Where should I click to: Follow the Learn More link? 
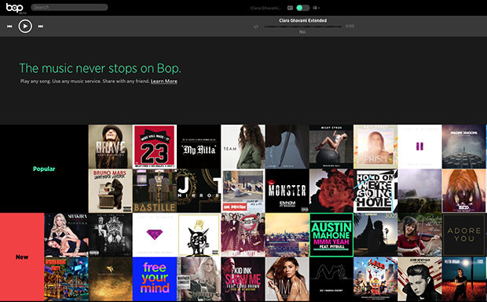pyautogui.click(x=164, y=82)
